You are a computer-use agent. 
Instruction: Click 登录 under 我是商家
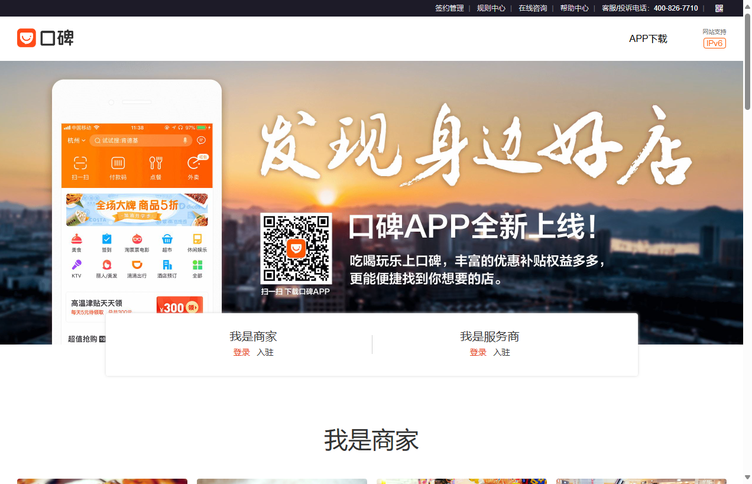click(x=241, y=352)
